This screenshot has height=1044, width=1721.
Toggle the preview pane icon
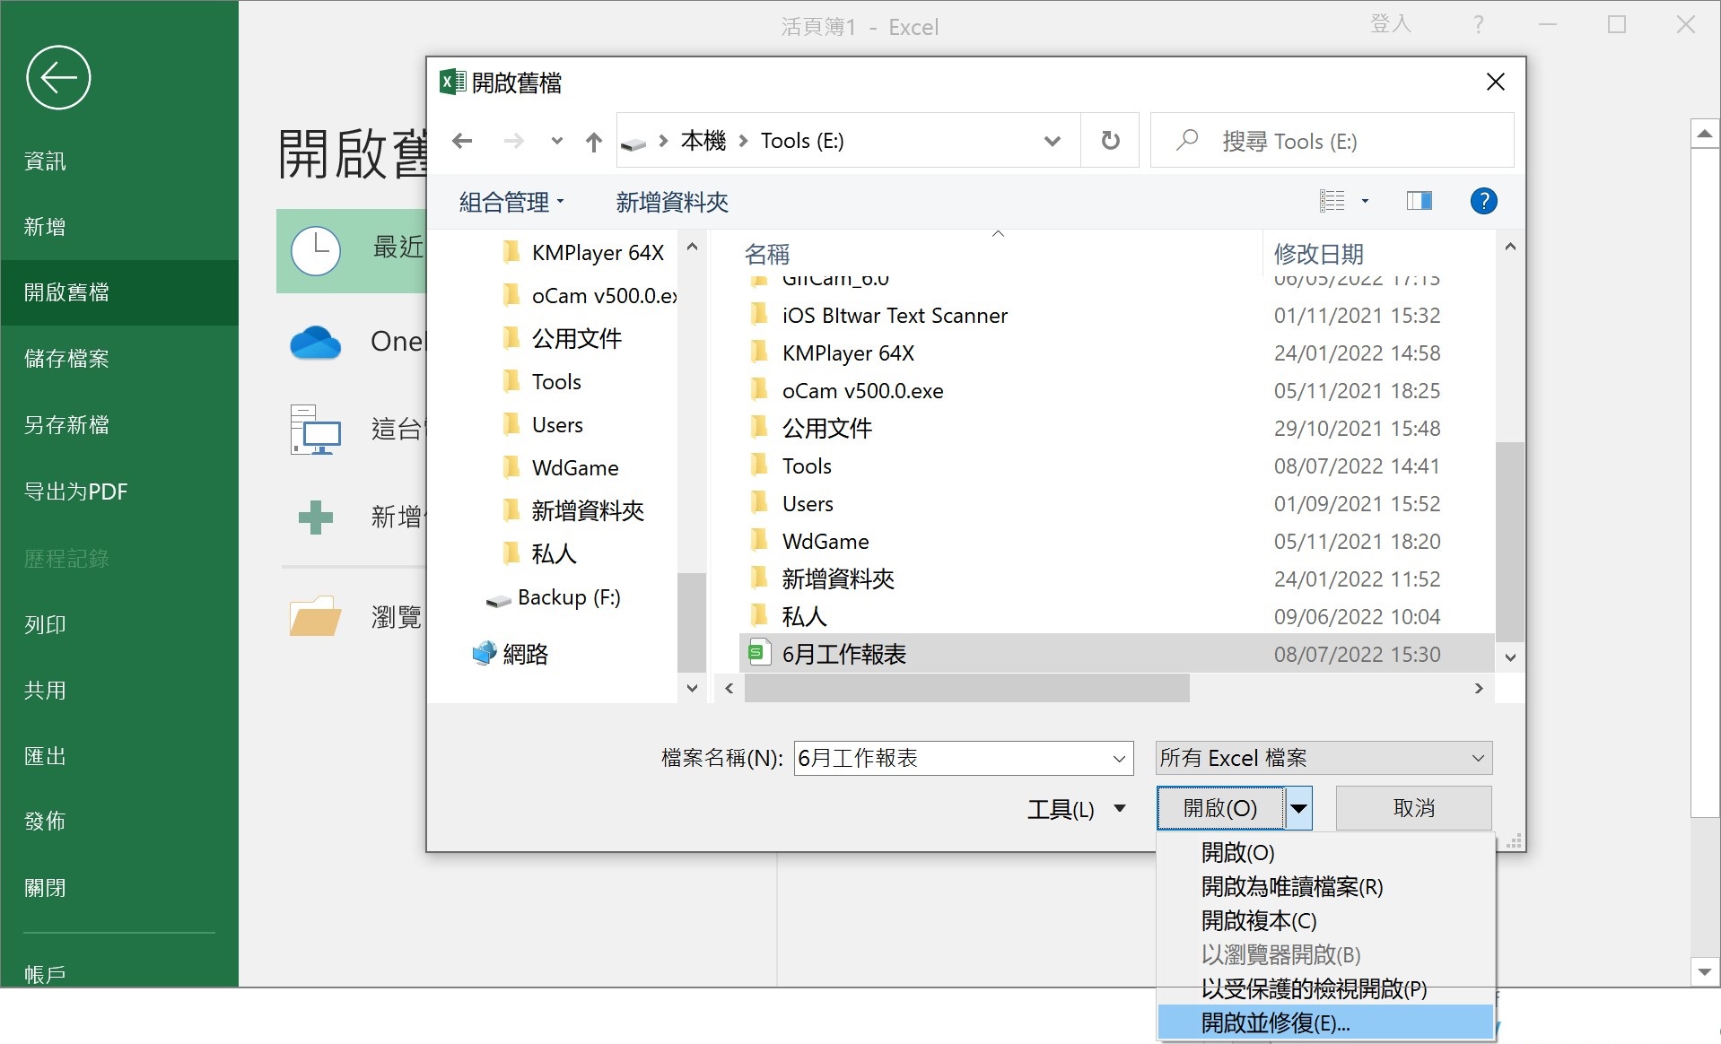pos(1419,201)
